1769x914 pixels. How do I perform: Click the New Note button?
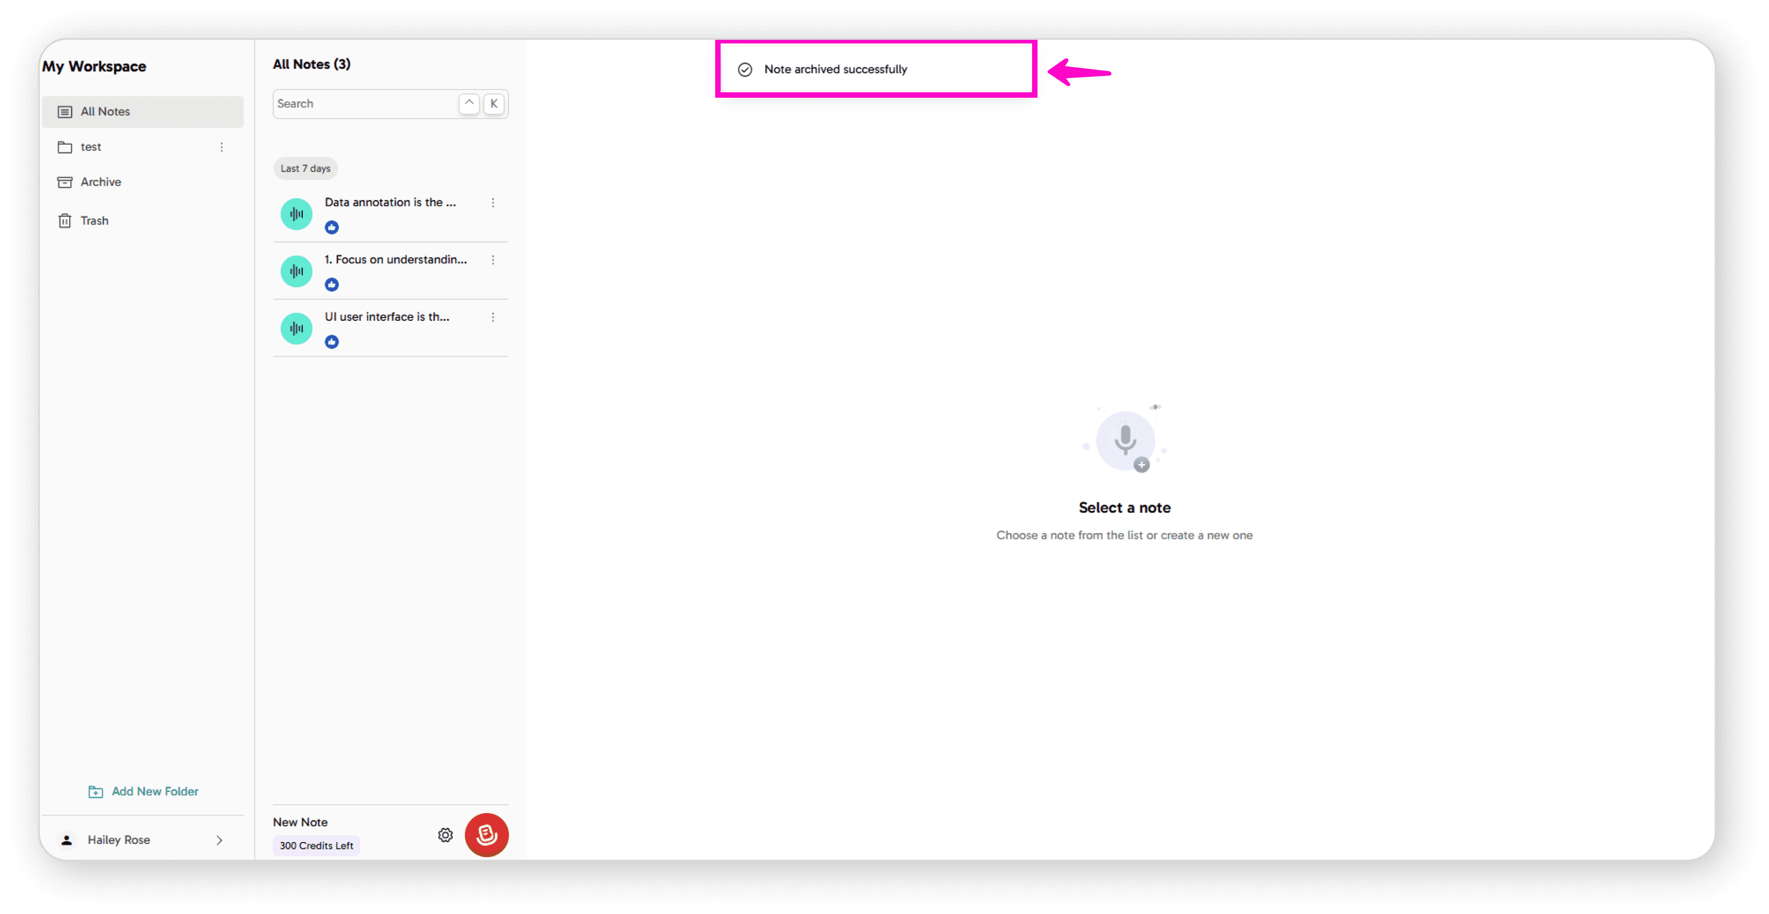coord(299,821)
